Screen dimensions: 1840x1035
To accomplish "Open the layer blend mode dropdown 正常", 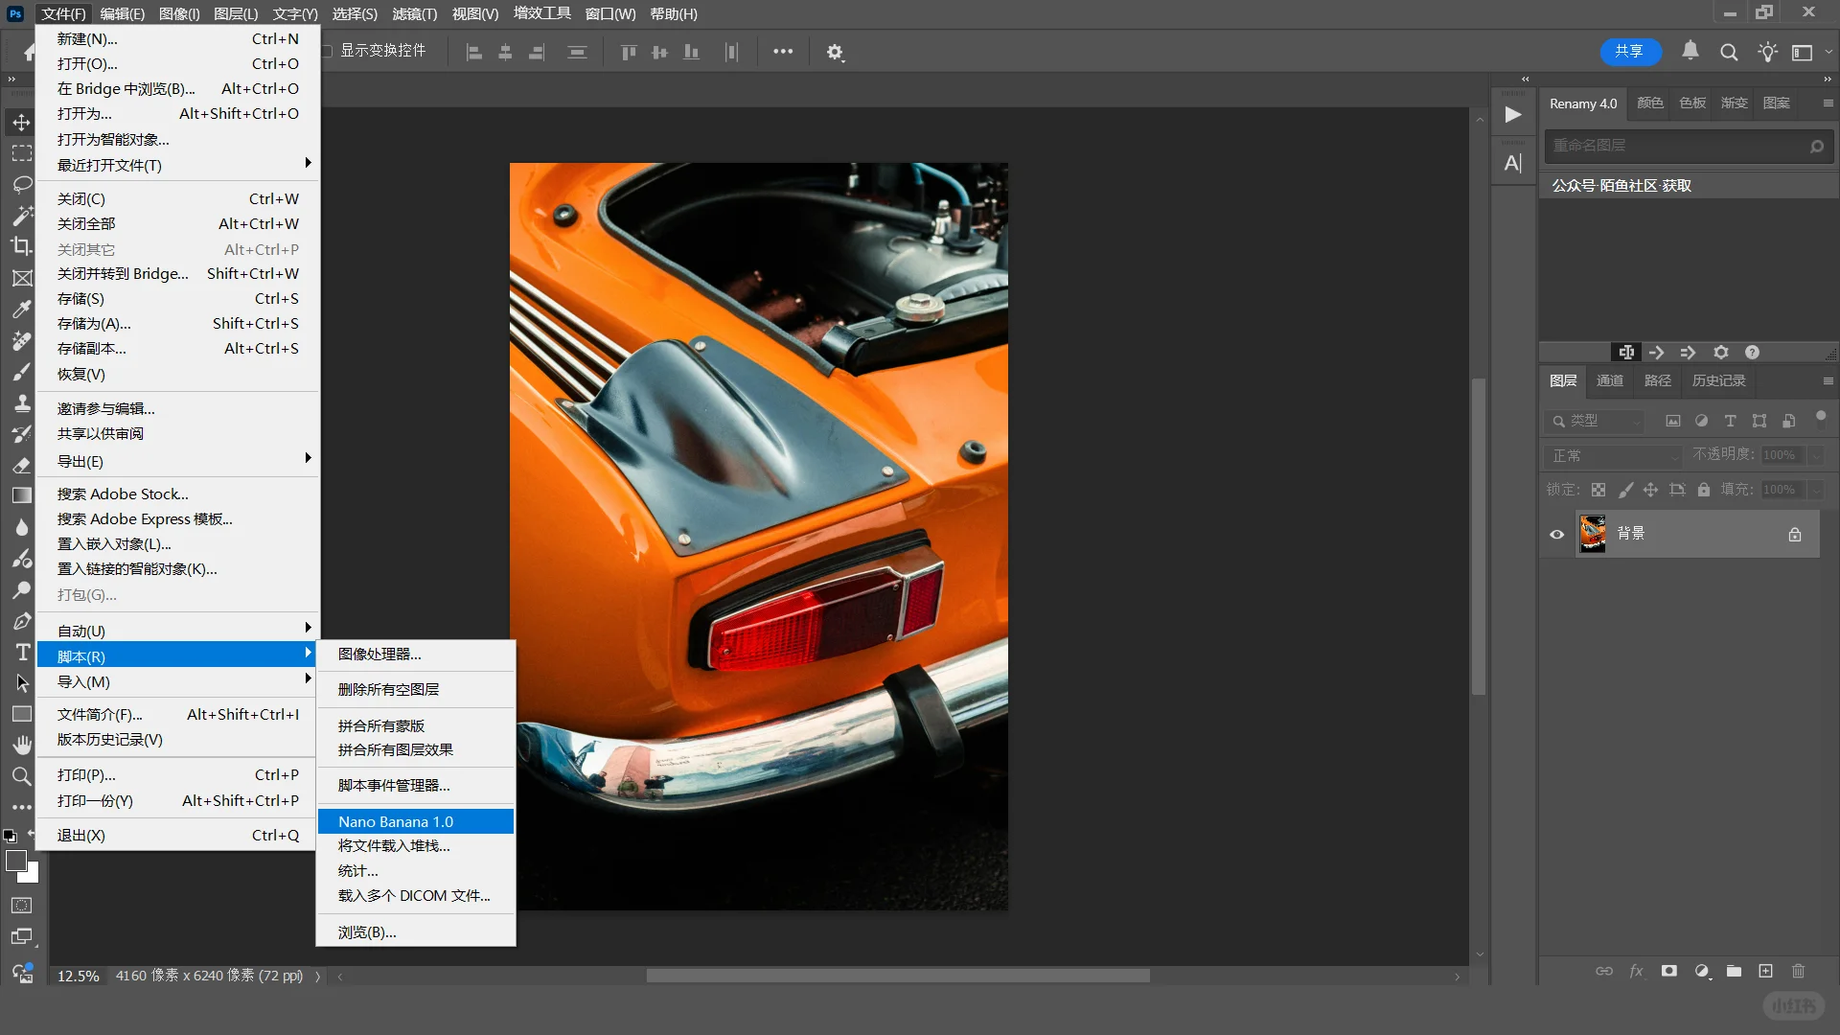I will (1614, 455).
